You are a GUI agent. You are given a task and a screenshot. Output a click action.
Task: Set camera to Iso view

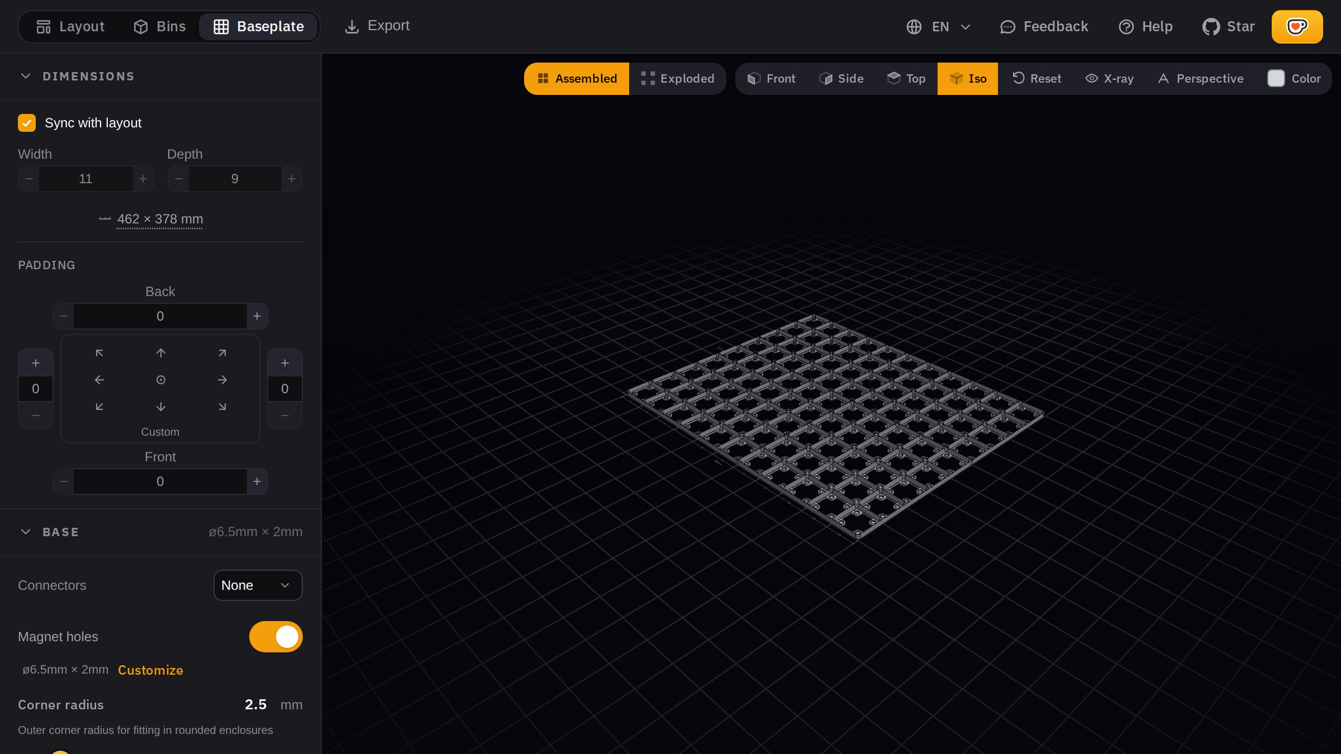tap(968, 79)
